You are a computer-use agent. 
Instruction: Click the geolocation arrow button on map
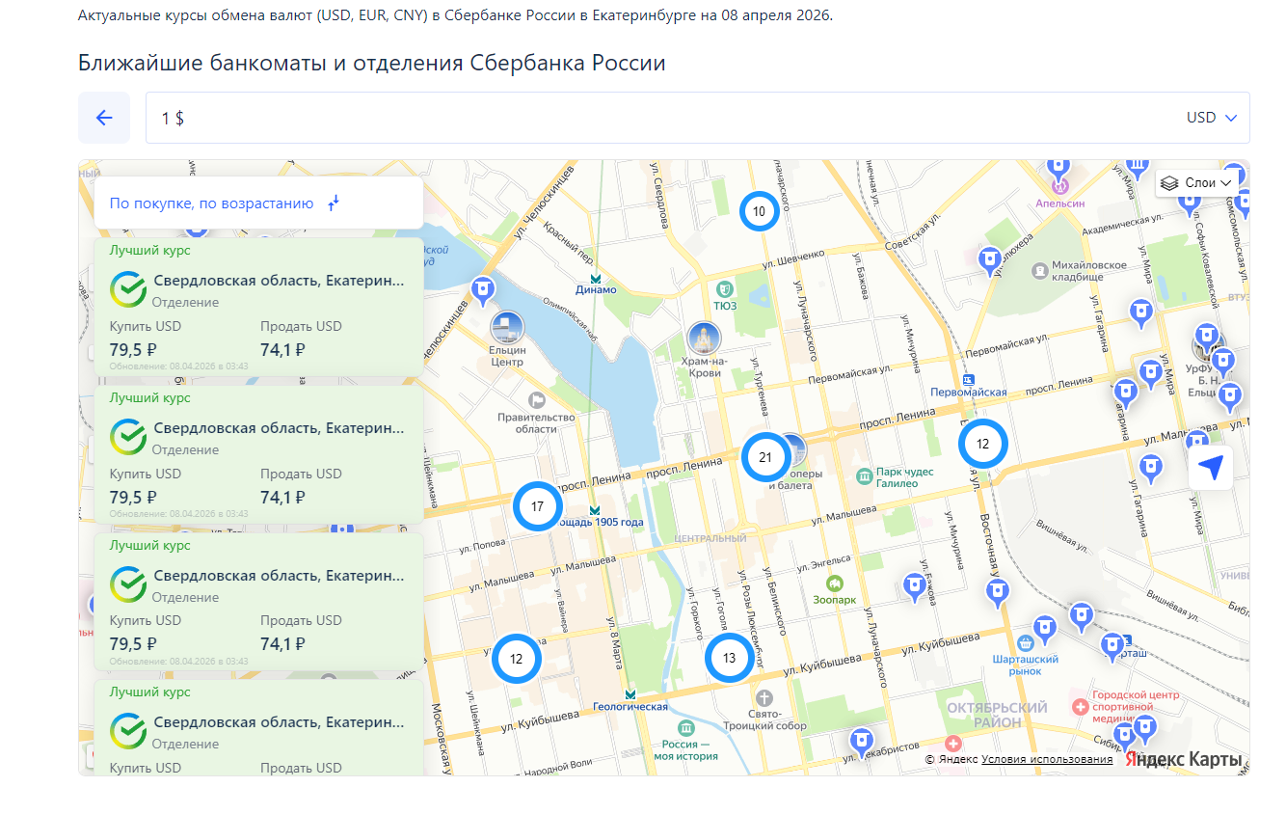(x=1211, y=468)
